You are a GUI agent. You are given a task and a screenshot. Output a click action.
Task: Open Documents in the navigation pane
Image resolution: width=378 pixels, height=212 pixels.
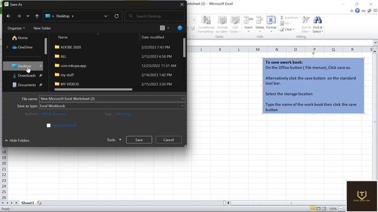(24, 85)
